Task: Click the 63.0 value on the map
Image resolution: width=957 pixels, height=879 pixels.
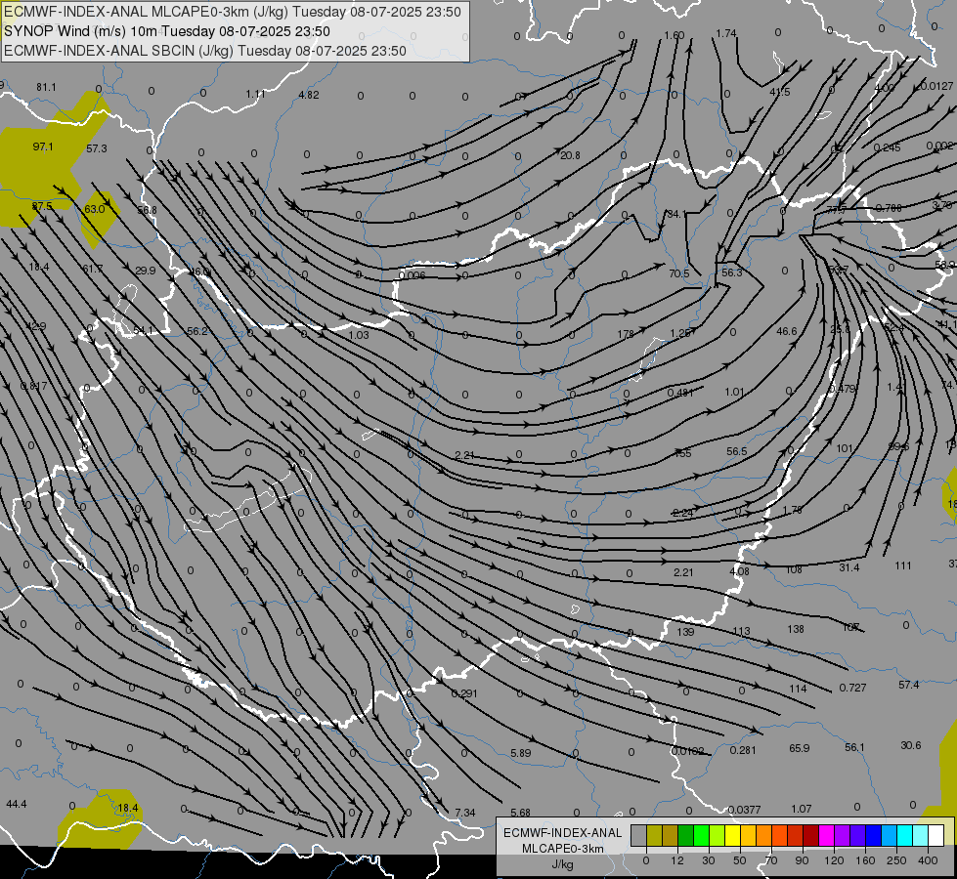Action: pyautogui.click(x=95, y=209)
